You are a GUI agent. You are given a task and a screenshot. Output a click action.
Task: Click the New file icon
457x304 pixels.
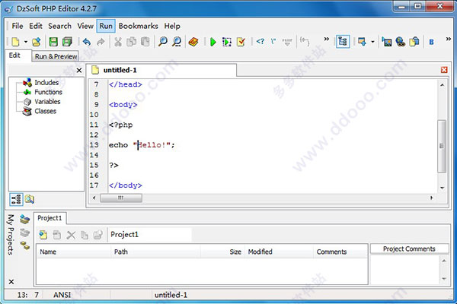point(15,42)
